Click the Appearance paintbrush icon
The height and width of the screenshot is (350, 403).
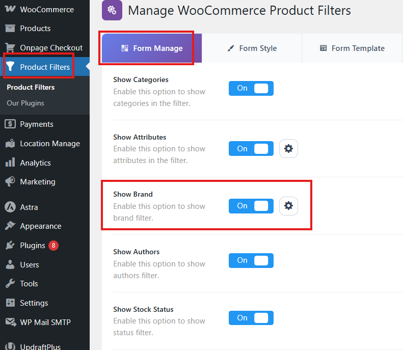10,226
